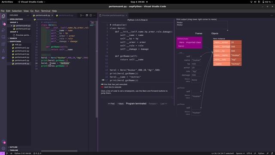The height and width of the screenshot is (155, 275).
Task: Open pertemuan5.py in OOPPYTHON file tree
Action: (x=22, y=60)
